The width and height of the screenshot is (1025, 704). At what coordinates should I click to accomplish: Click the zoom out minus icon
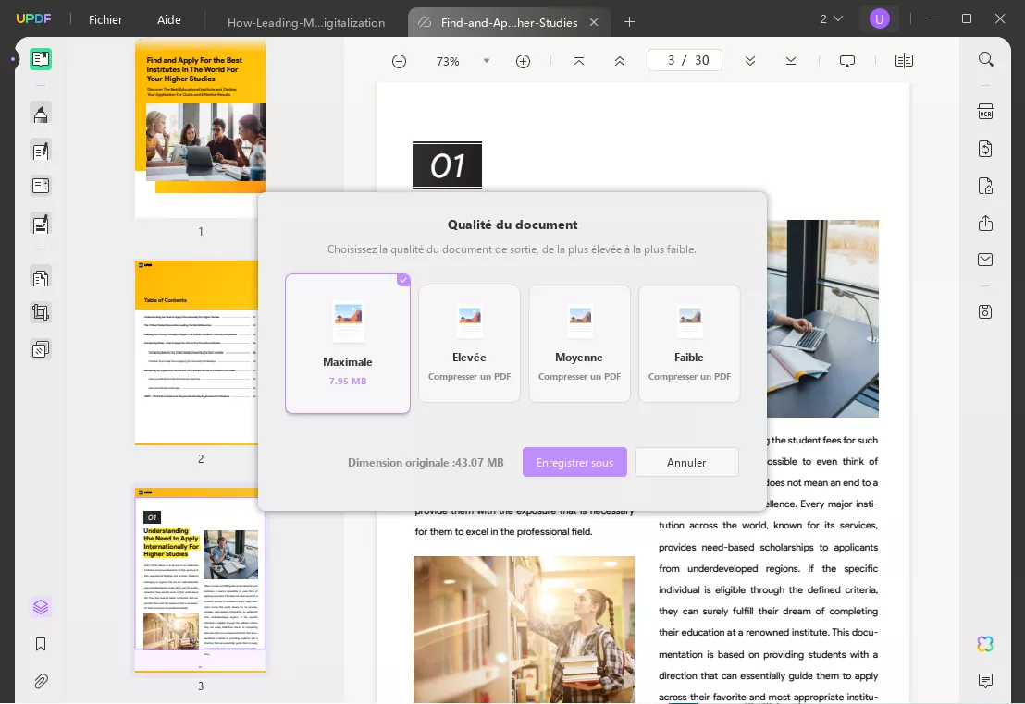point(399,61)
